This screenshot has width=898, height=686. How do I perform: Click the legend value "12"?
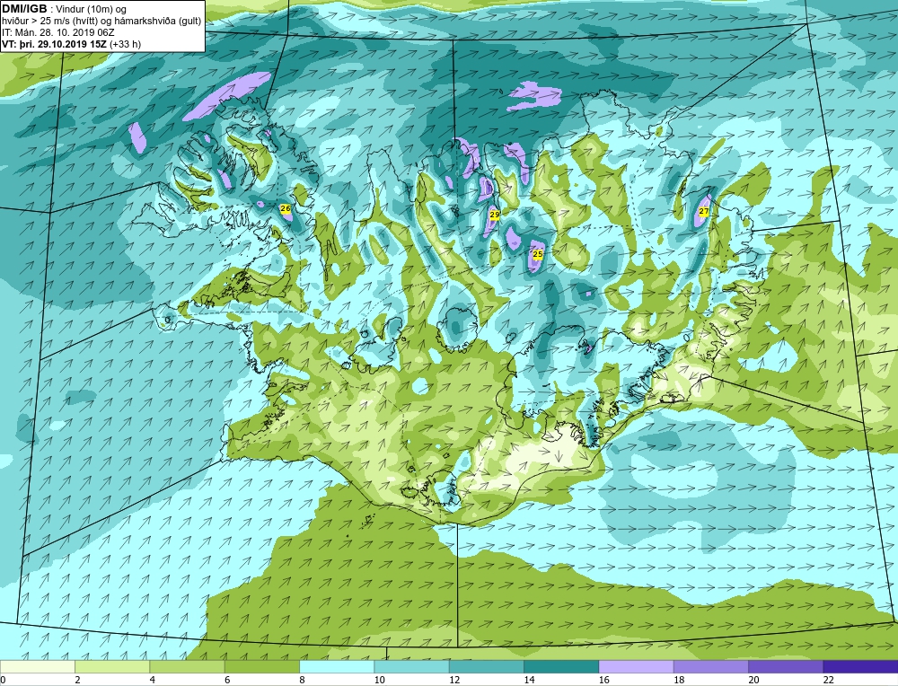click(x=454, y=680)
